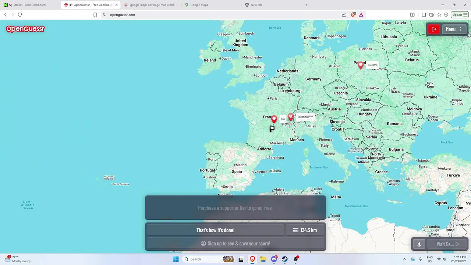The image size is (471, 265).
Task: Toggle the browser sidebar panel icon
Action: [424, 15]
